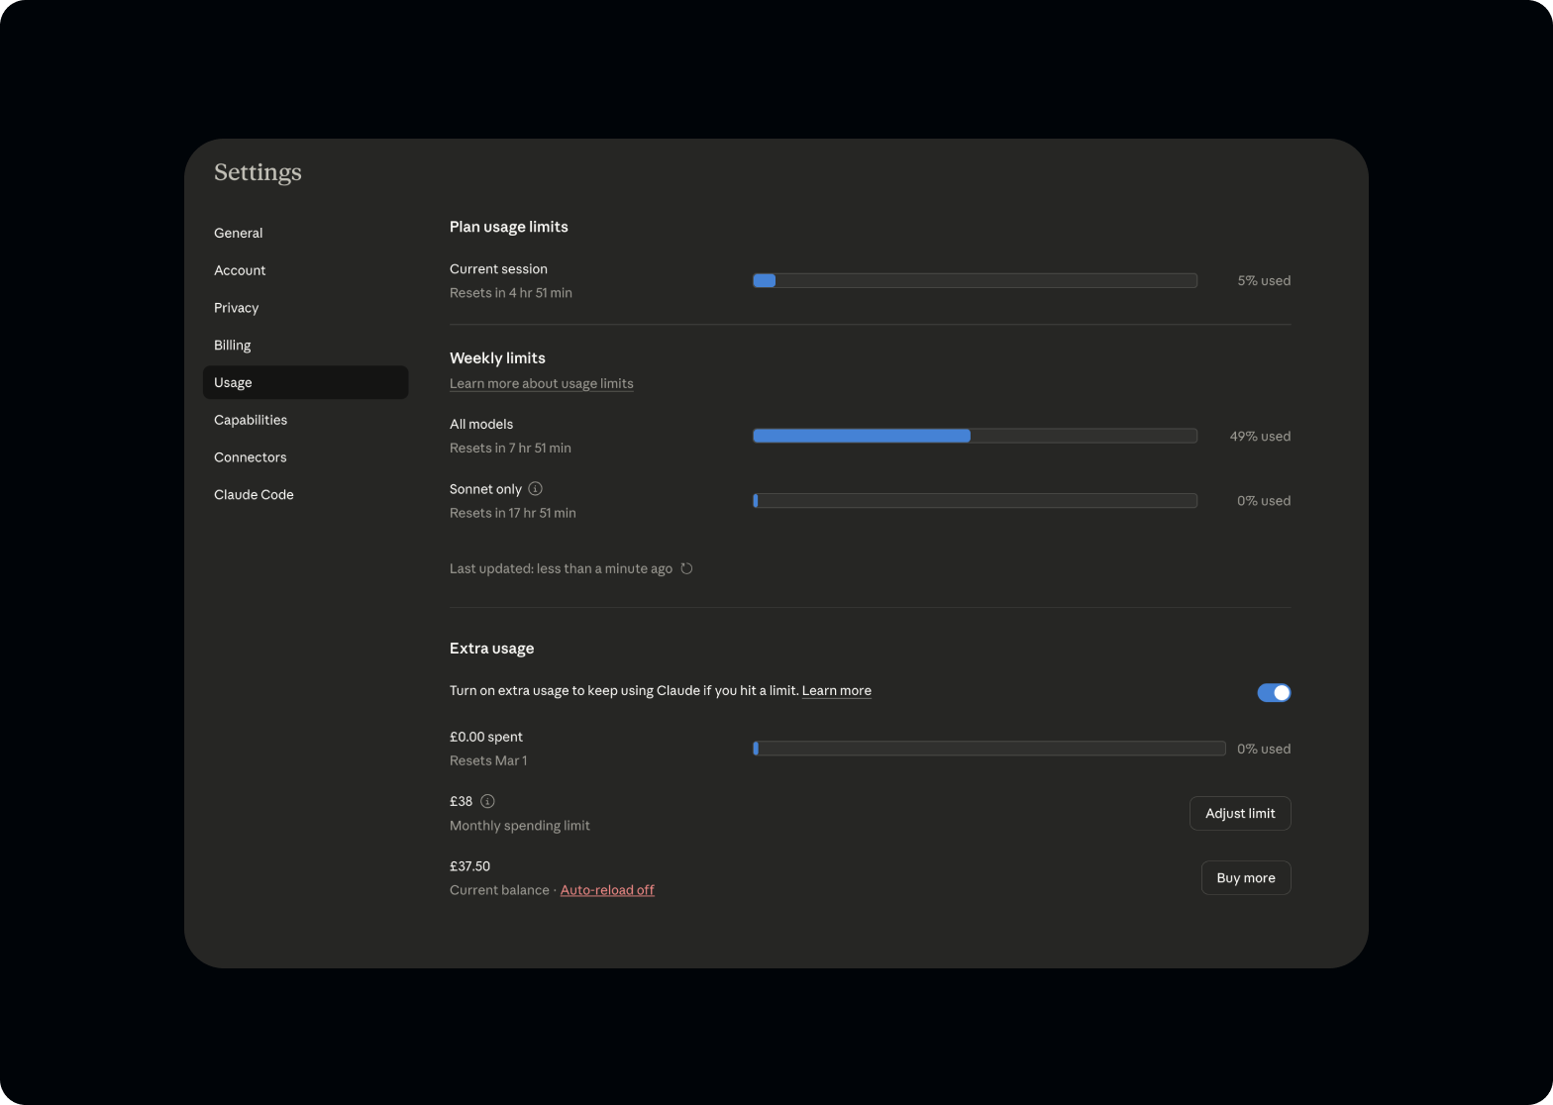Click the 'Weekly limits' heading
Screen dimensions: 1553x1105
pos(497,358)
